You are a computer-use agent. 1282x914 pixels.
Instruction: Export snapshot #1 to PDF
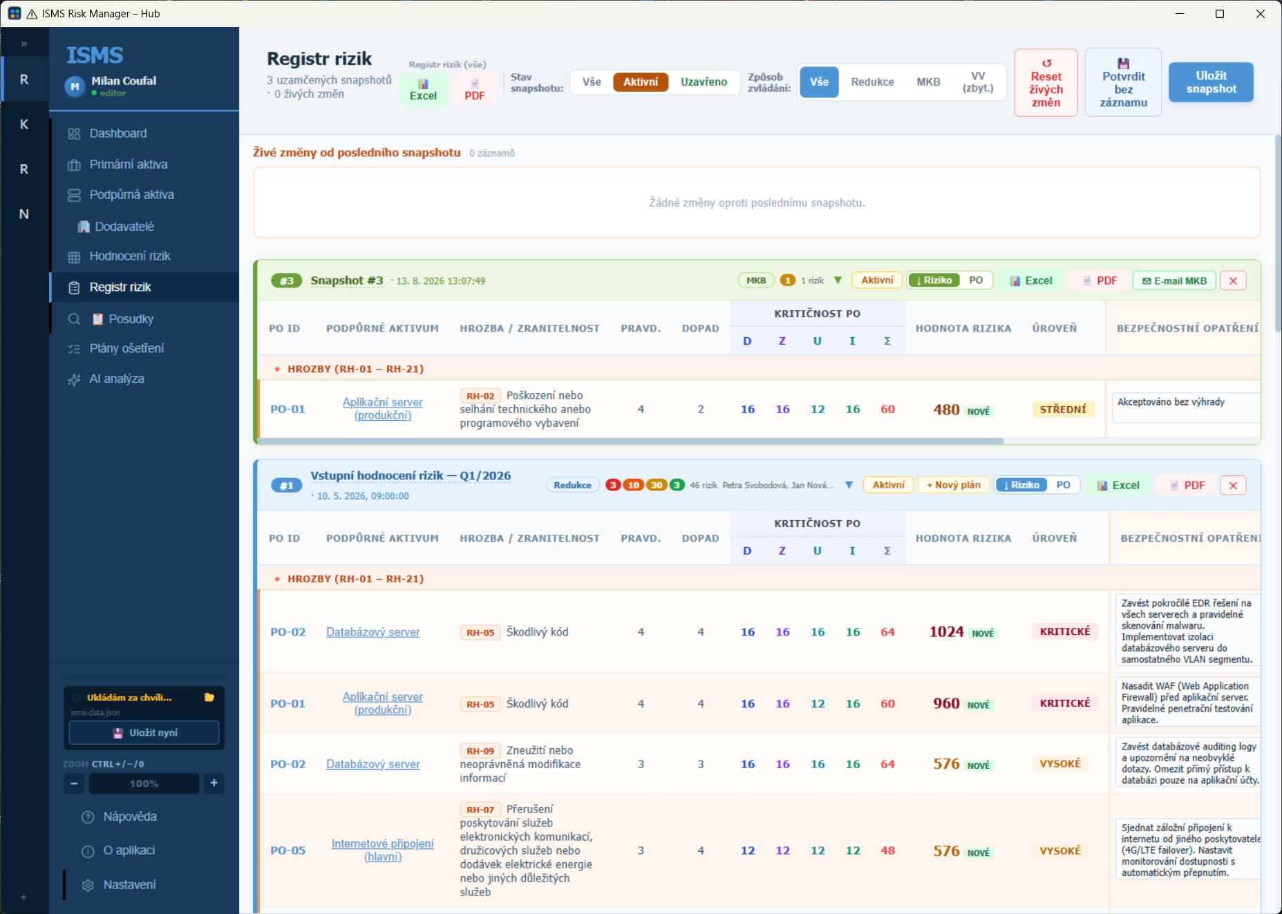(x=1187, y=485)
